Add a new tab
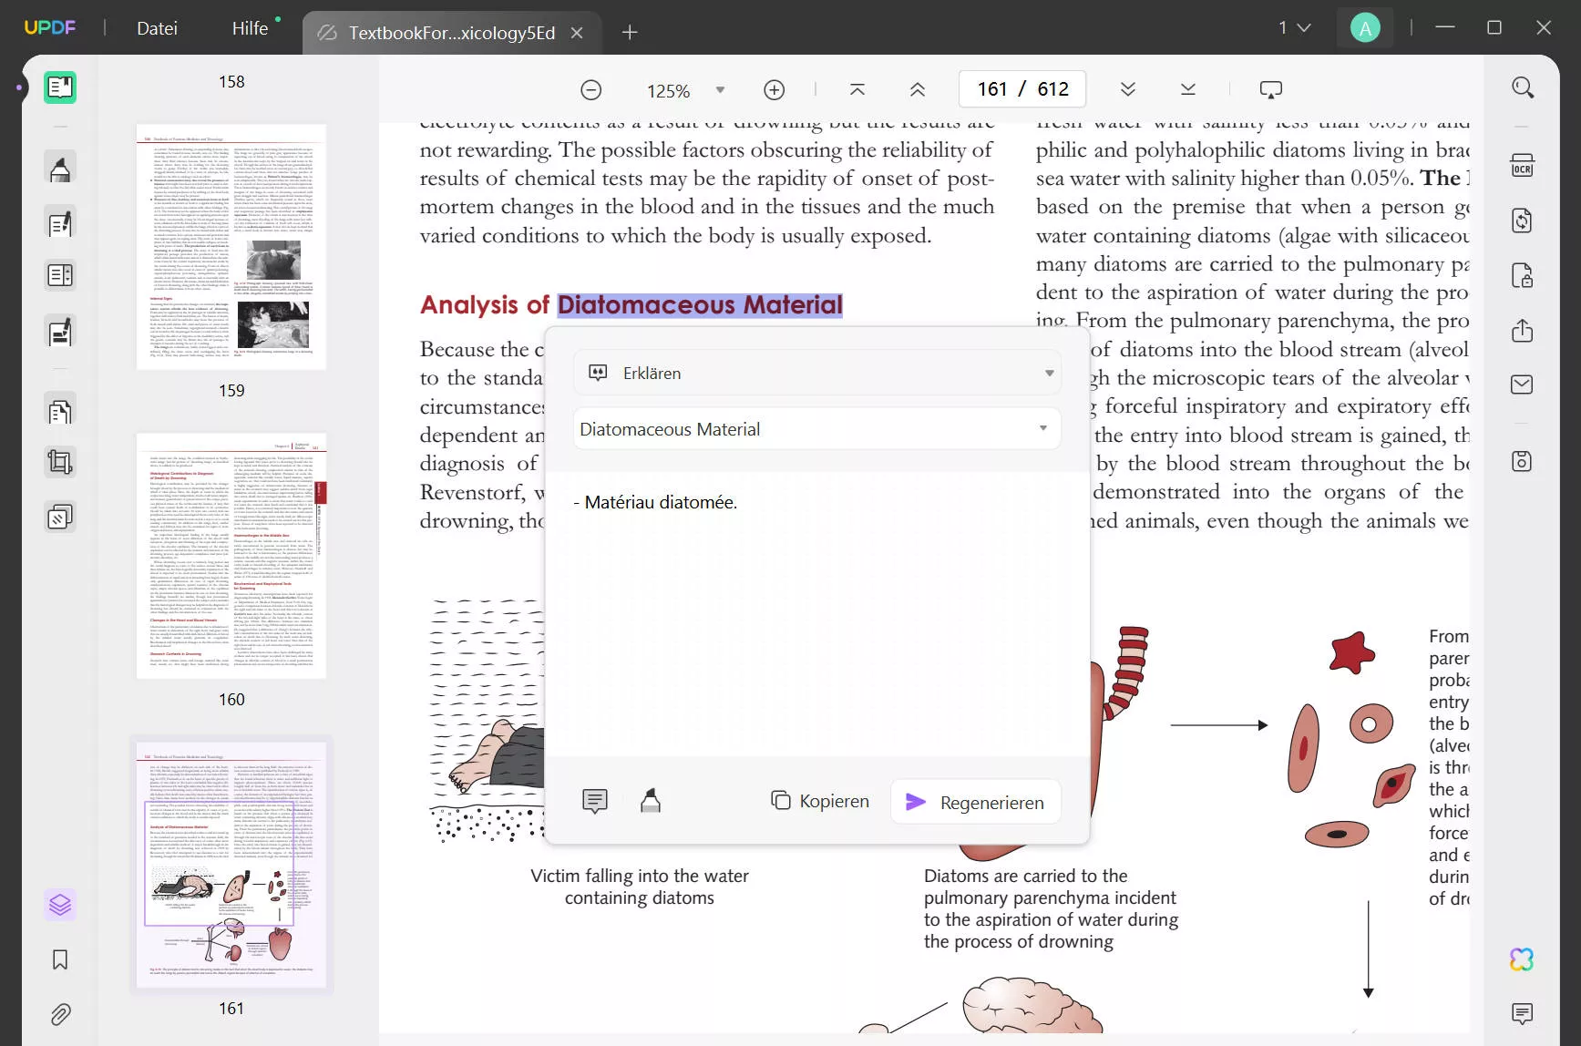Viewport: 1581px width, 1046px height. coord(630,33)
